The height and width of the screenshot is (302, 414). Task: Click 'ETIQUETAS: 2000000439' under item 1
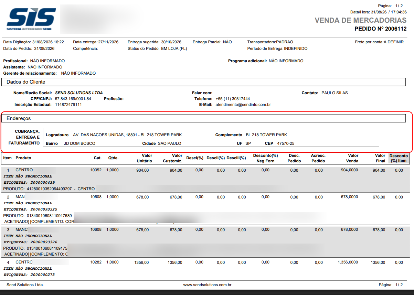[29, 182]
